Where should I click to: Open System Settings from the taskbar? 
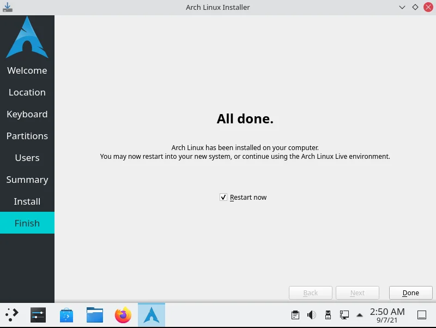coord(38,315)
